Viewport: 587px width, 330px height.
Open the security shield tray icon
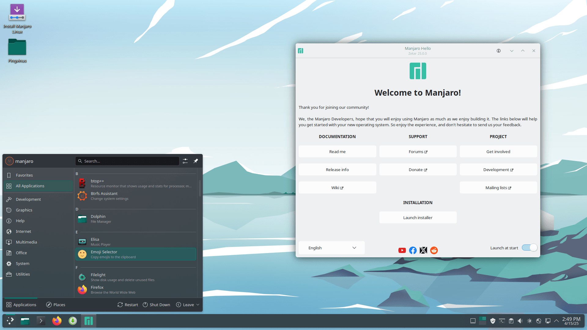click(x=493, y=321)
